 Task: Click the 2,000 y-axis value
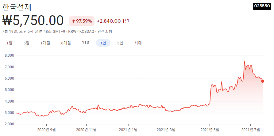pyautogui.click(x=10, y=124)
